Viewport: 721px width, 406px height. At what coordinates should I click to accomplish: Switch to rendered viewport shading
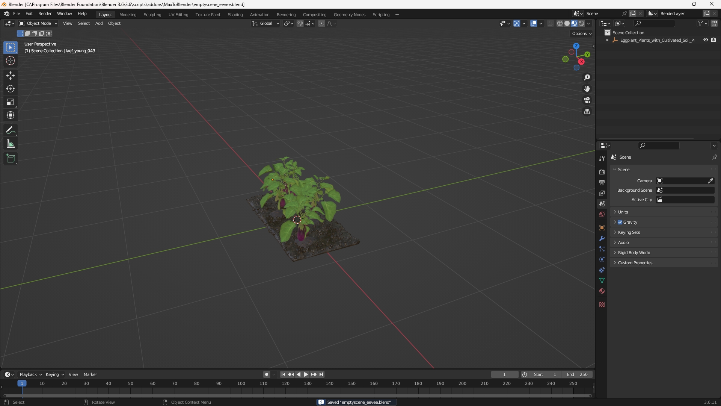click(581, 23)
